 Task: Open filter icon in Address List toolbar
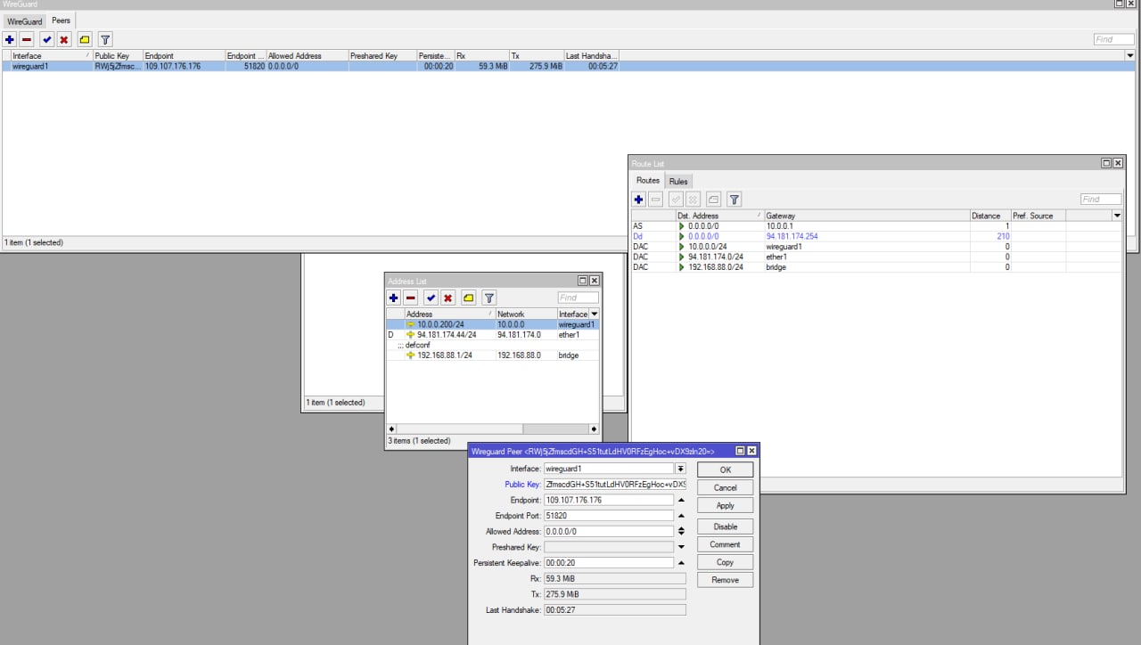488,298
